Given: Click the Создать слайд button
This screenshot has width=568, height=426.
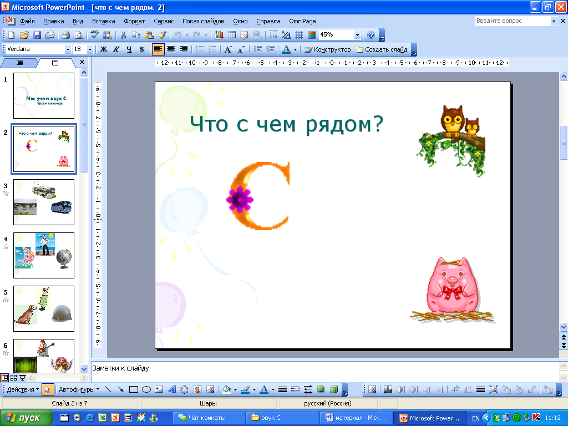Looking at the screenshot, I should coord(381,49).
